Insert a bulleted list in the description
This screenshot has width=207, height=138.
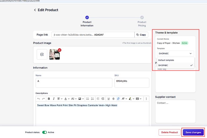(x=87, y=99)
